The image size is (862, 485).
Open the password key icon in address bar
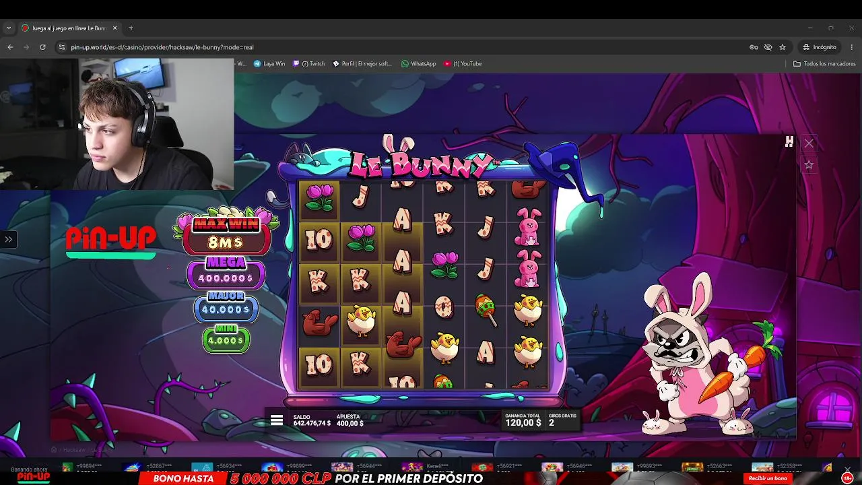pos(754,47)
